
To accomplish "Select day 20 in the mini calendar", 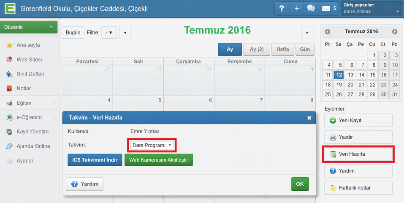I will coord(350,84).
